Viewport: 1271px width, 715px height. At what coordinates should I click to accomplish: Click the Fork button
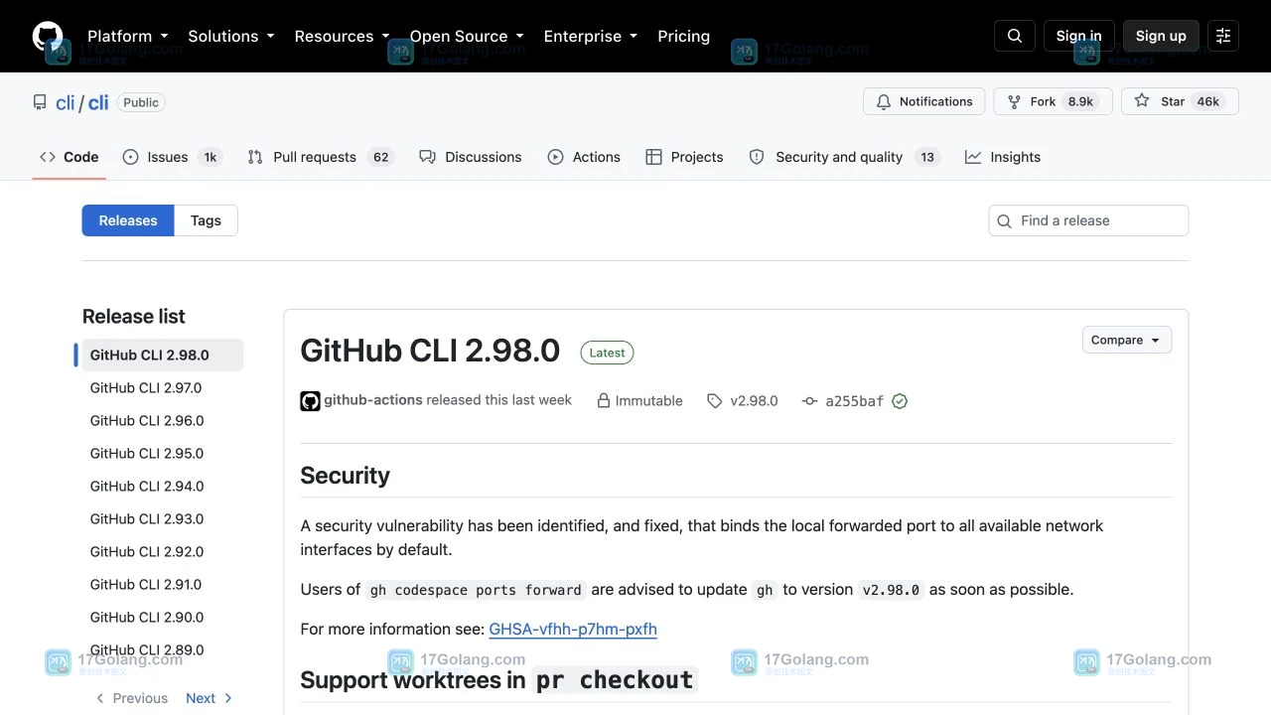click(1053, 101)
